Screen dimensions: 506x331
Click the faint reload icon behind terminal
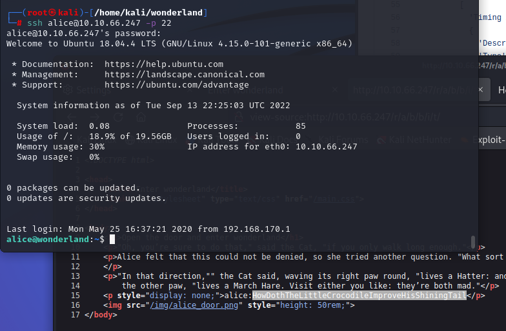pos(117,117)
